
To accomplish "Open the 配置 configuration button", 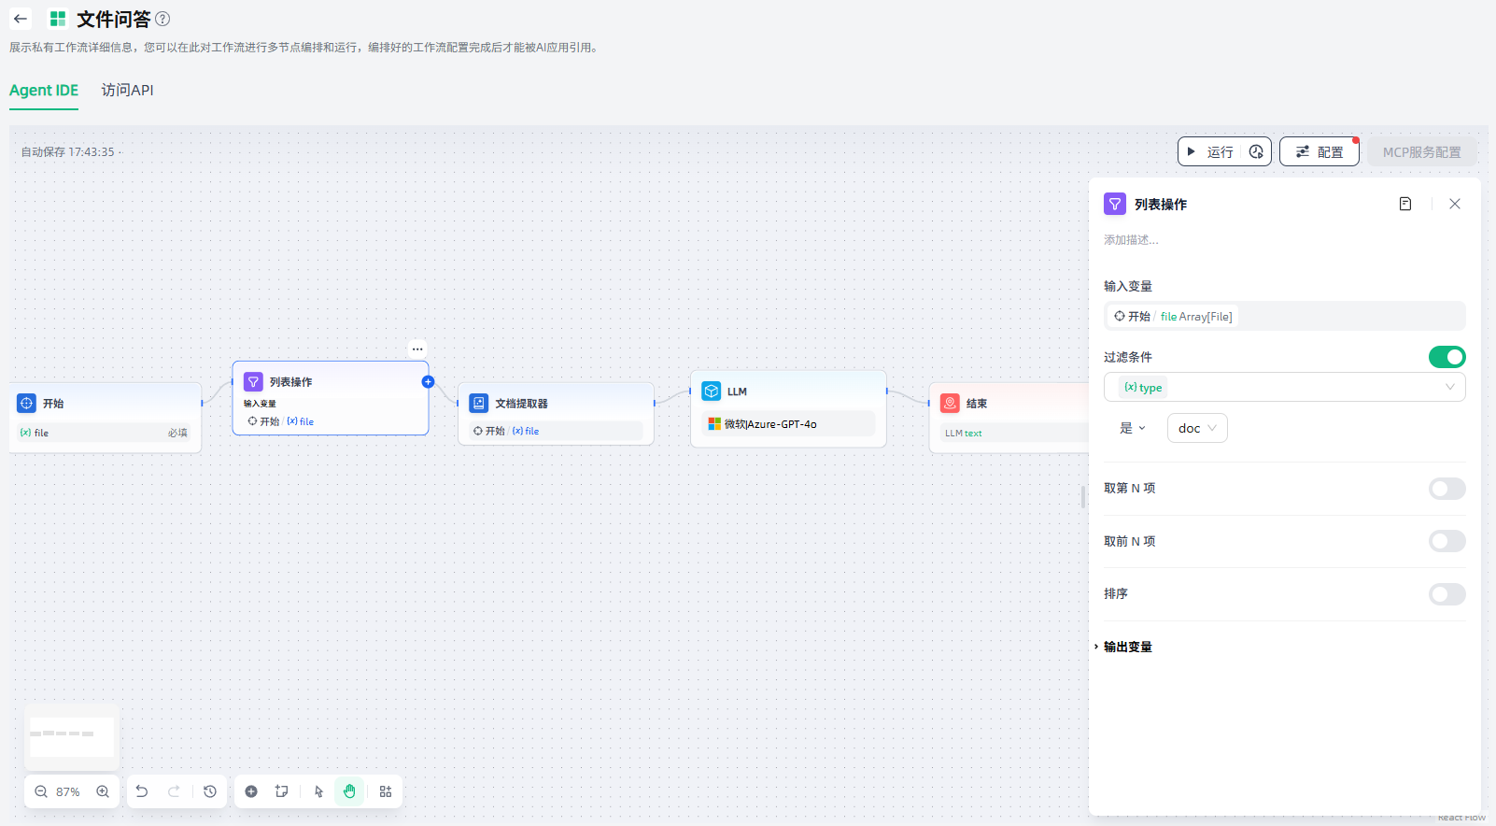I will click(1319, 151).
